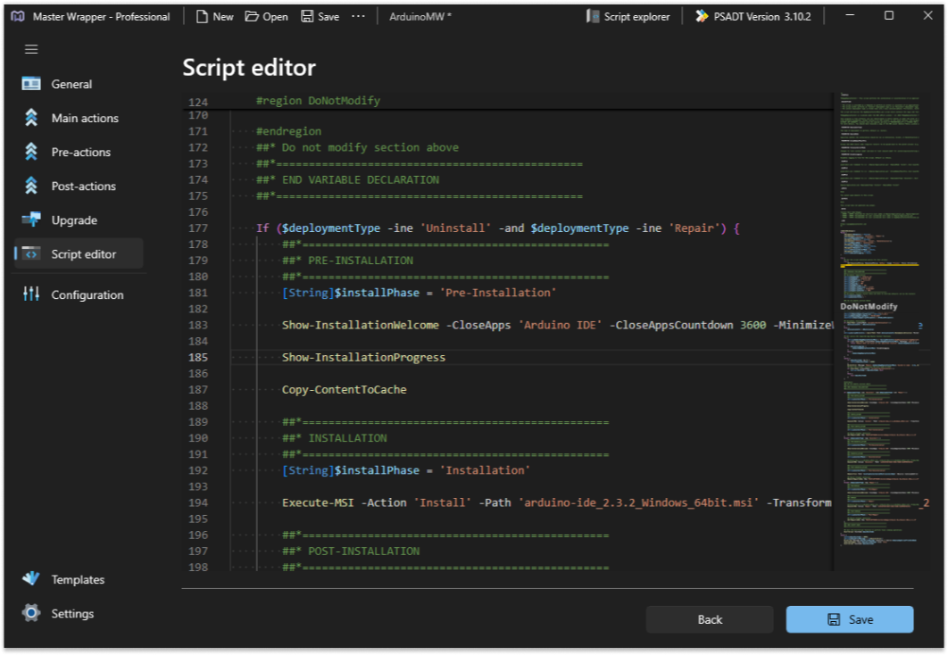This screenshot has width=948, height=655.
Task: Click the Pre-actions chevrons icon
Action: (31, 151)
